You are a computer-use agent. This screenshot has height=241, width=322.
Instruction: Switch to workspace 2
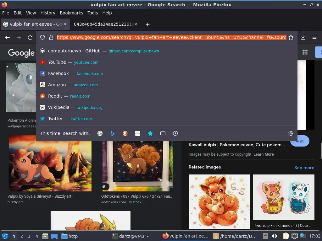pos(22,236)
